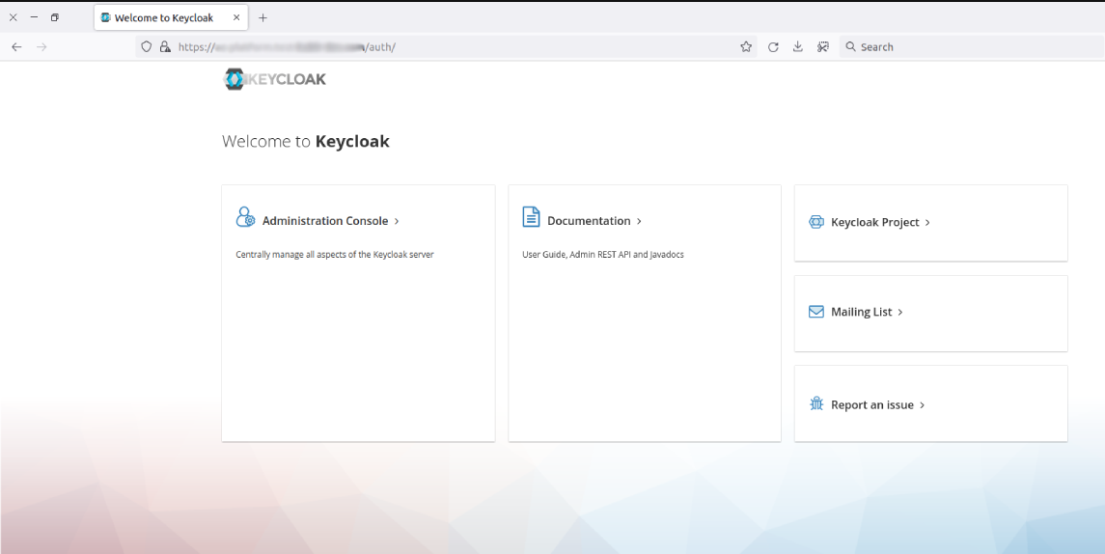Click the shield tracking protection icon
The image size is (1105, 554).
(x=147, y=47)
